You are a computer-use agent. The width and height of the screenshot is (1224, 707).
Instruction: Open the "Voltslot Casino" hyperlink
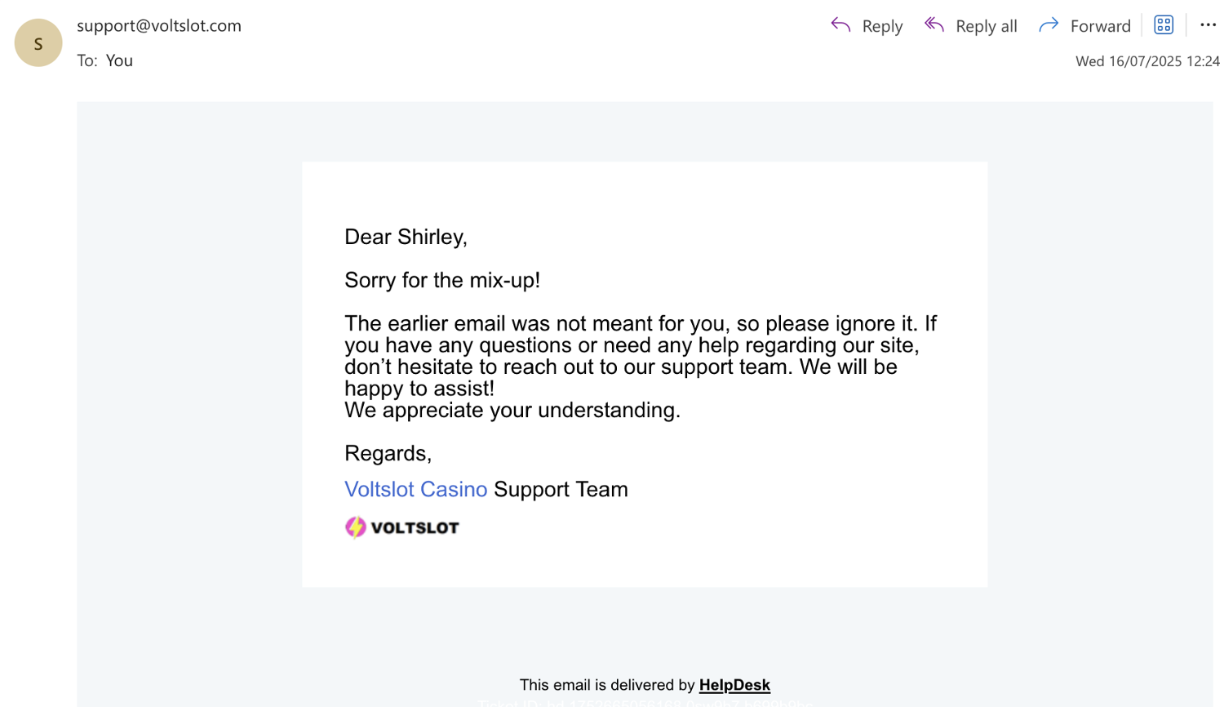pos(415,489)
